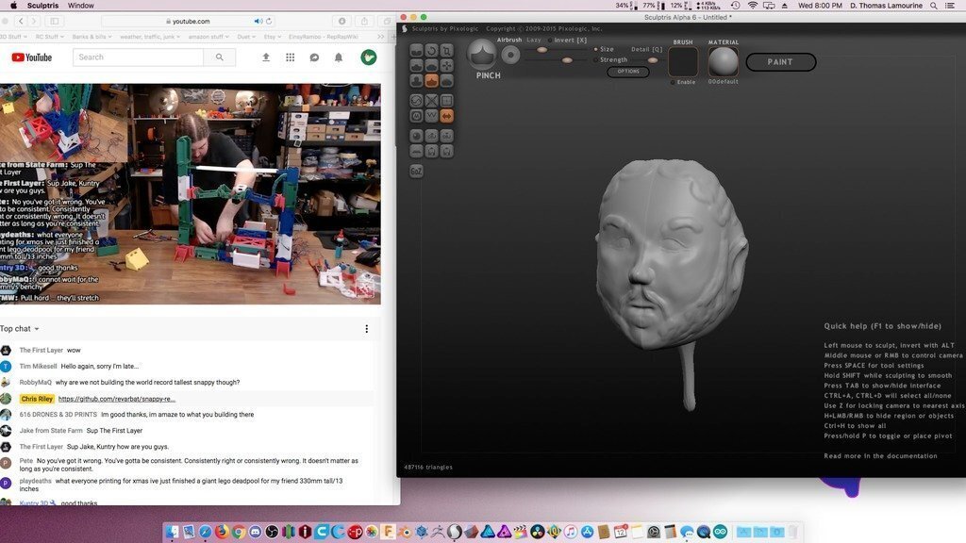Open YouTube messages icon
Viewport: 966px width, 543px height.
[314, 58]
